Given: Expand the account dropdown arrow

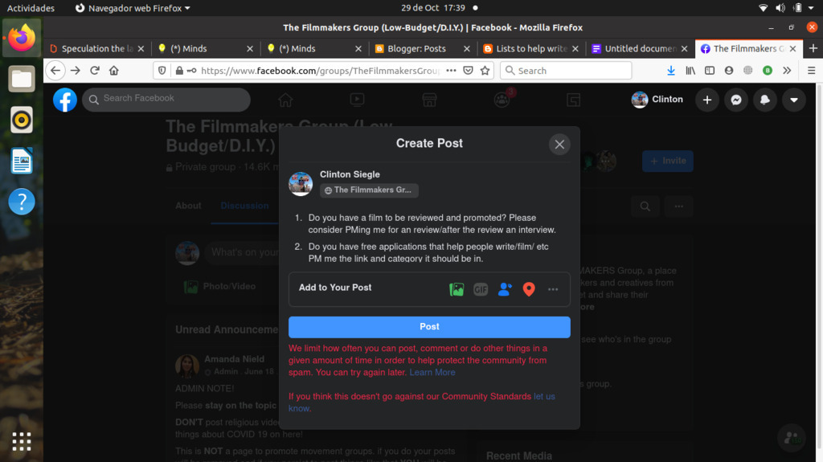Looking at the screenshot, I should (794, 100).
